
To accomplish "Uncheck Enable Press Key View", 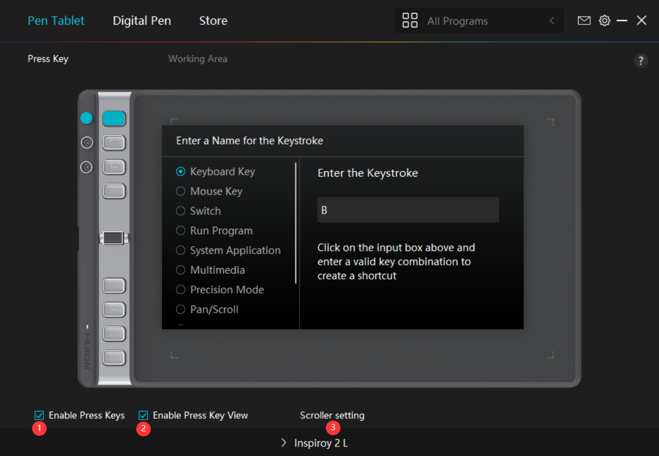I will pos(144,416).
